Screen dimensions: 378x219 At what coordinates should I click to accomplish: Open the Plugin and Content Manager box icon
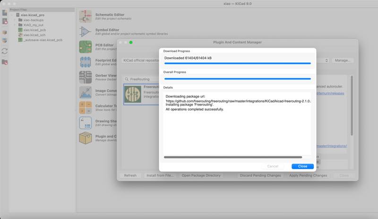pyautogui.click(x=86, y=138)
